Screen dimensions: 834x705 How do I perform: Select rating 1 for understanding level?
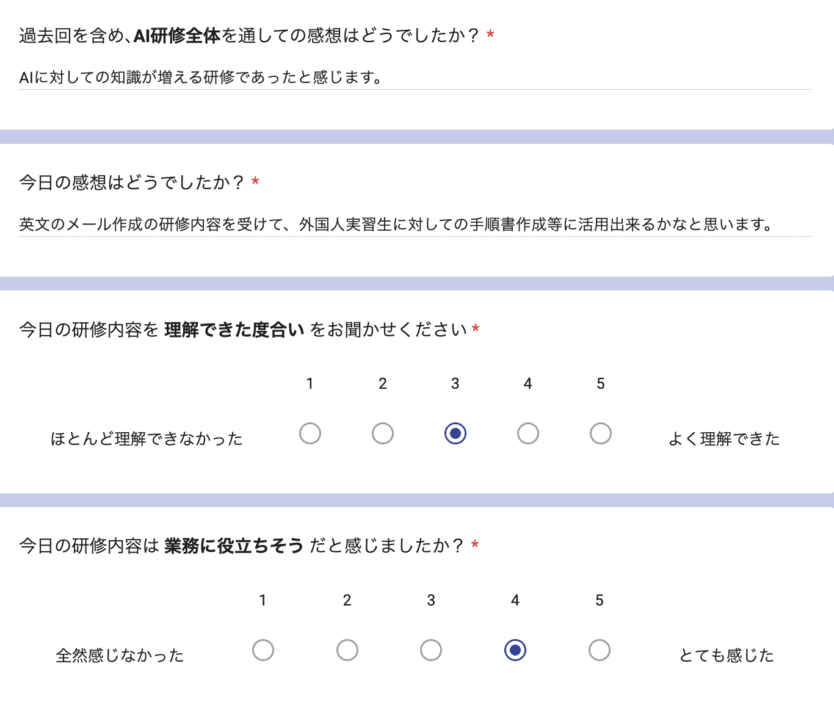pyautogui.click(x=310, y=433)
